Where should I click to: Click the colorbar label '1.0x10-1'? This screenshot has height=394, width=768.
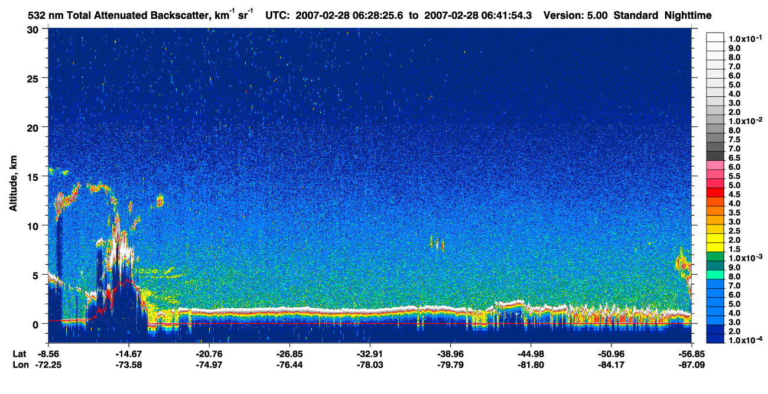point(745,38)
